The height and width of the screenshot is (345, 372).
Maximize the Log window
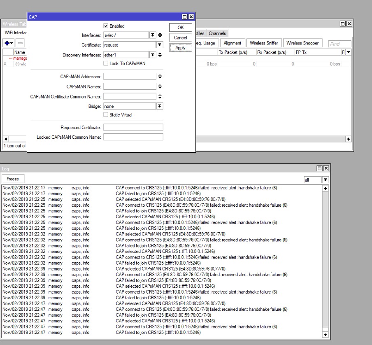click(x=320, y=168)
